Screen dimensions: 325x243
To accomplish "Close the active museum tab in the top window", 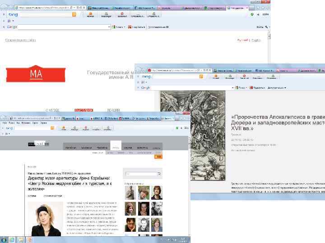I will click(x=247, y=8).
